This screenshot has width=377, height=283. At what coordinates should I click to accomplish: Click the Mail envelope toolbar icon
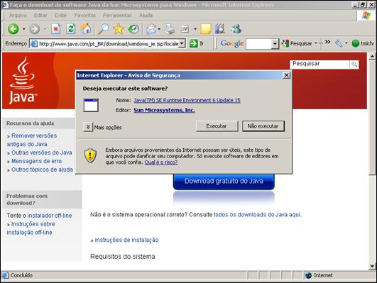point(152,29)
